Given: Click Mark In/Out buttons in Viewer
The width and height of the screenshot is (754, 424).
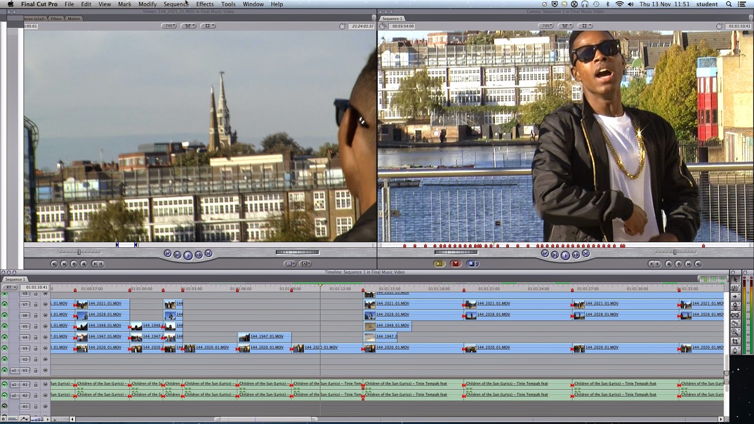Looking at the screenshot, I should pyautogui.click(x=98, y=264).
